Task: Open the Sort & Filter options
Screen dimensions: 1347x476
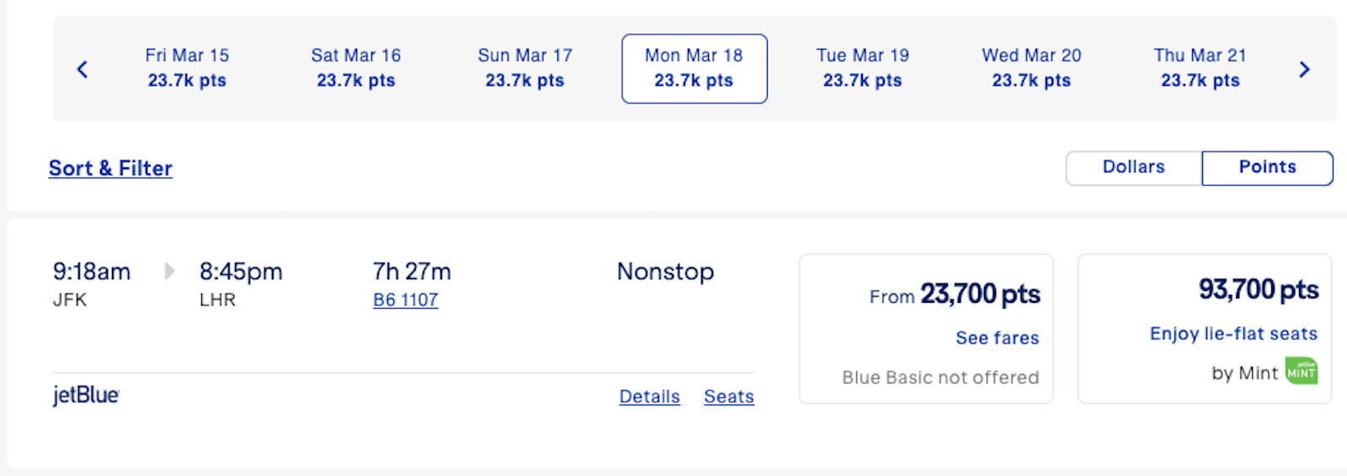Action: point(110,168)
